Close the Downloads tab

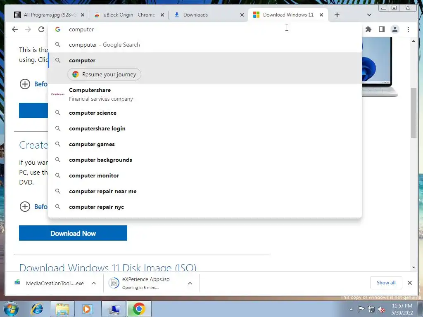coord(242,15)
